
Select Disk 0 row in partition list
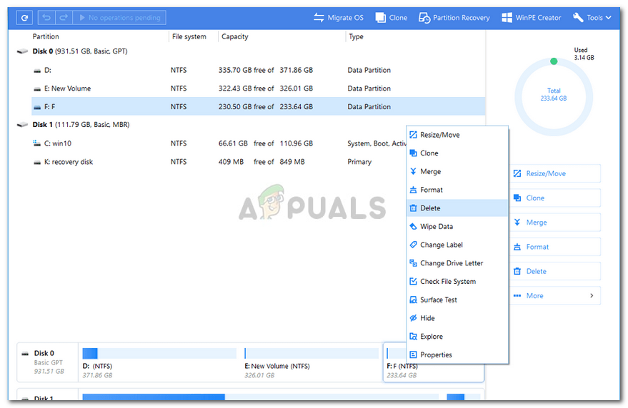click(250, 51)
